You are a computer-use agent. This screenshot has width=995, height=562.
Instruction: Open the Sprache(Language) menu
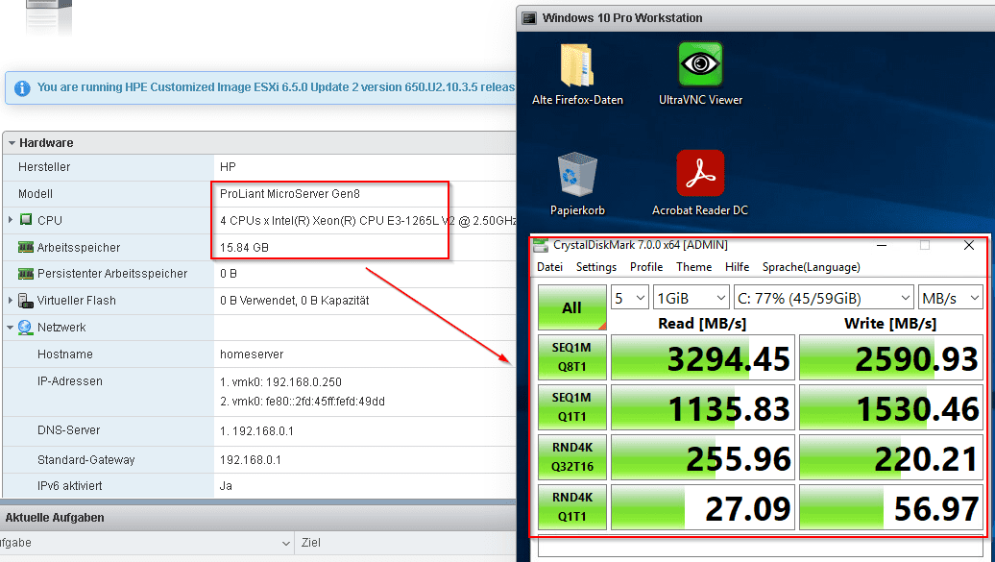tap(811, 267)
